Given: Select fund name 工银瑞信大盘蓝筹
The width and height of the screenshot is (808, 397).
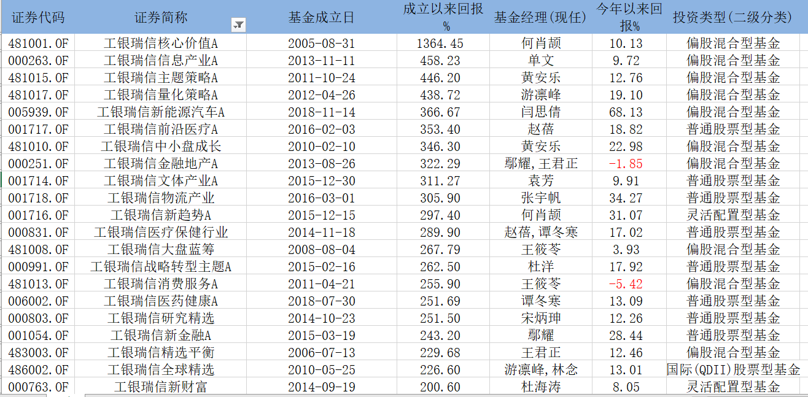Looking at the screenshot, I should (x=161, y=249).
